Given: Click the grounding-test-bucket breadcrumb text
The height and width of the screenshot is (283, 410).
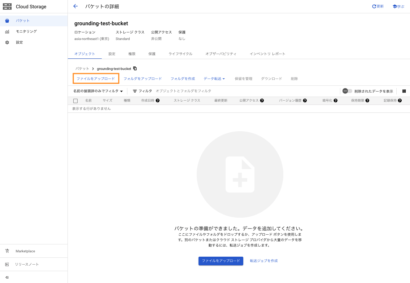Looking at the screenshot, I should [114, 68].
